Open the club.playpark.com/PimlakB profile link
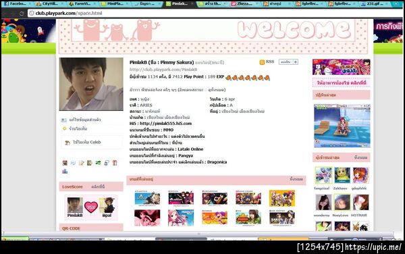 pyautogui.click(x=163, y=70)
